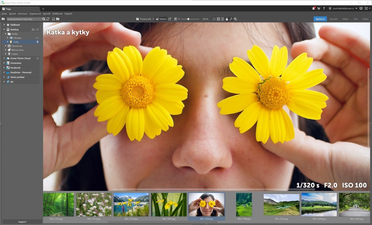372x225 pixels.
Task: Click the image info overlay icon
Action: pos(235,19)
